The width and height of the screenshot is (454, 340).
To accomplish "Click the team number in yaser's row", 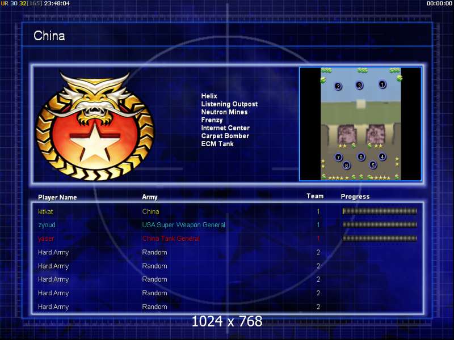I will coord(318,239).
